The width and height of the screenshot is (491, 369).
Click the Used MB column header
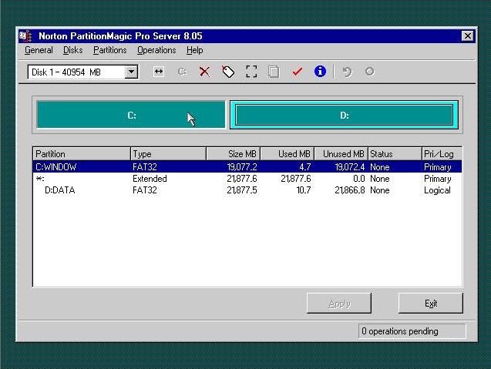coord(288,154)
